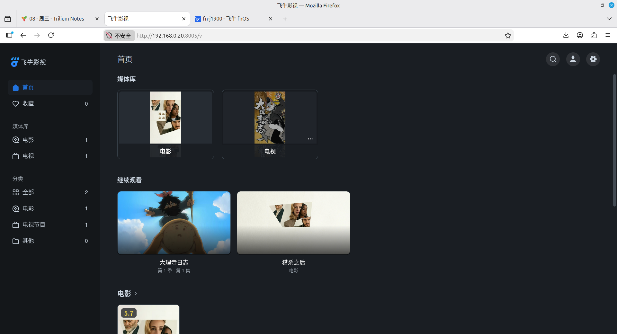Click the search magnifier icon
Screen dimensions: 617x334
click(x=553, y=59)
